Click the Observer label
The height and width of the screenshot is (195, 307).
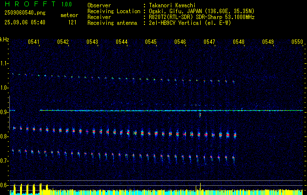pyautogui.click(x=99, y=5)
